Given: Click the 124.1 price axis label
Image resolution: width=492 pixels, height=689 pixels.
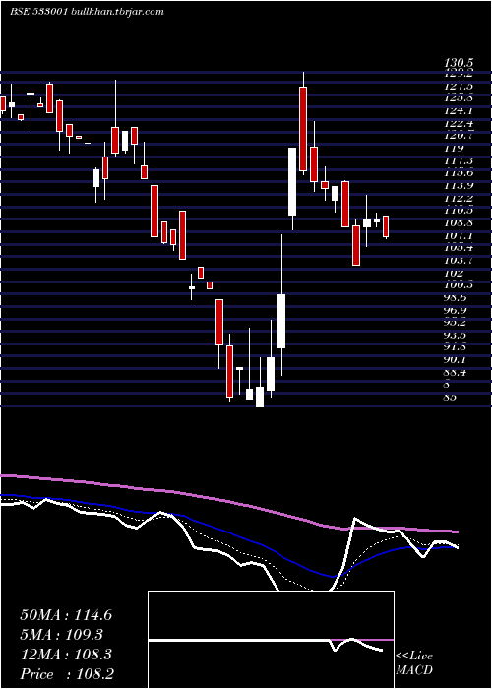Looking at the screenshot, I should (x=460, y=110).
